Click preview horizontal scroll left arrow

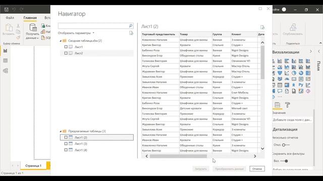147,156
